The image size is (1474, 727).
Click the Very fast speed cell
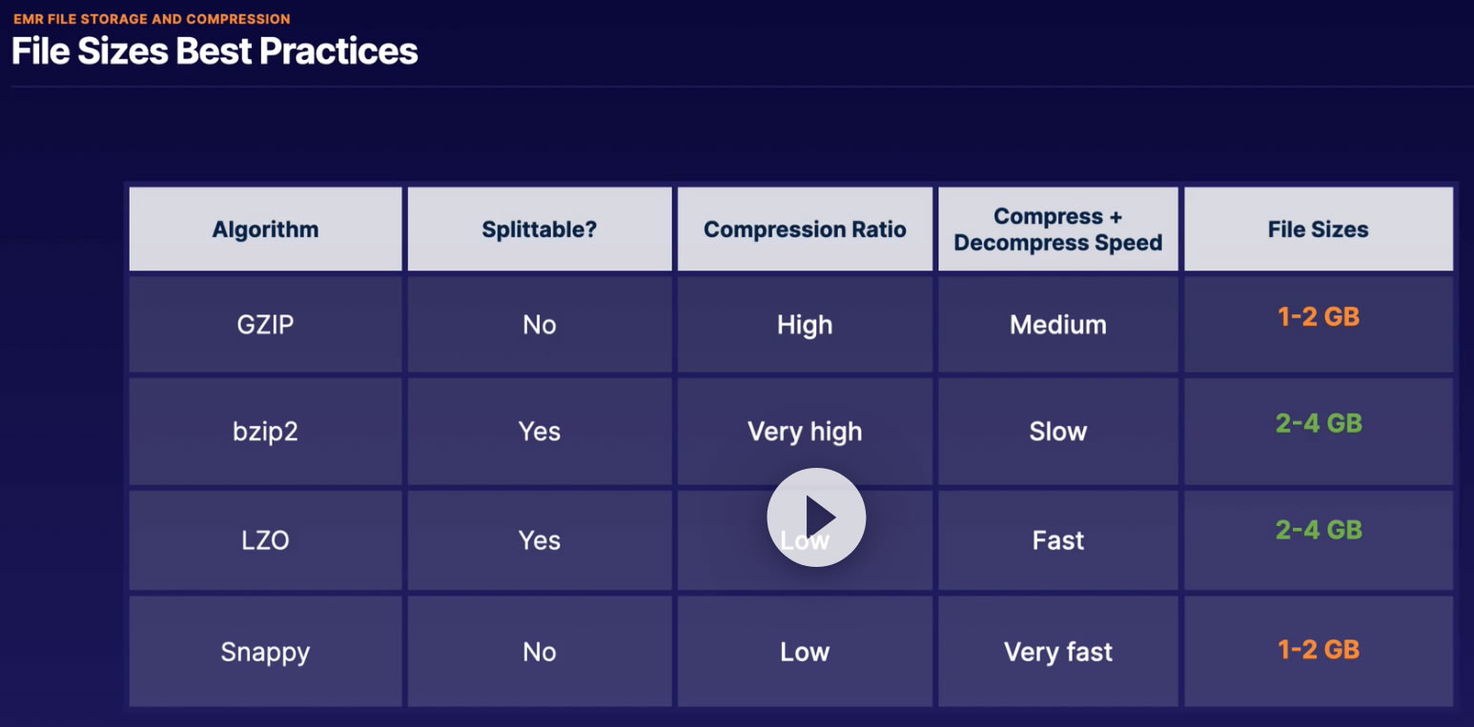coord(1057,652)
